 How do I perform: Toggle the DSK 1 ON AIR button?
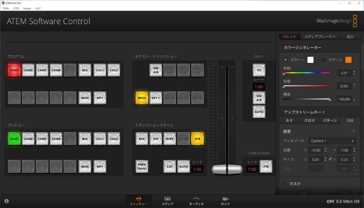pyautogui.click(x=259, y=98)
